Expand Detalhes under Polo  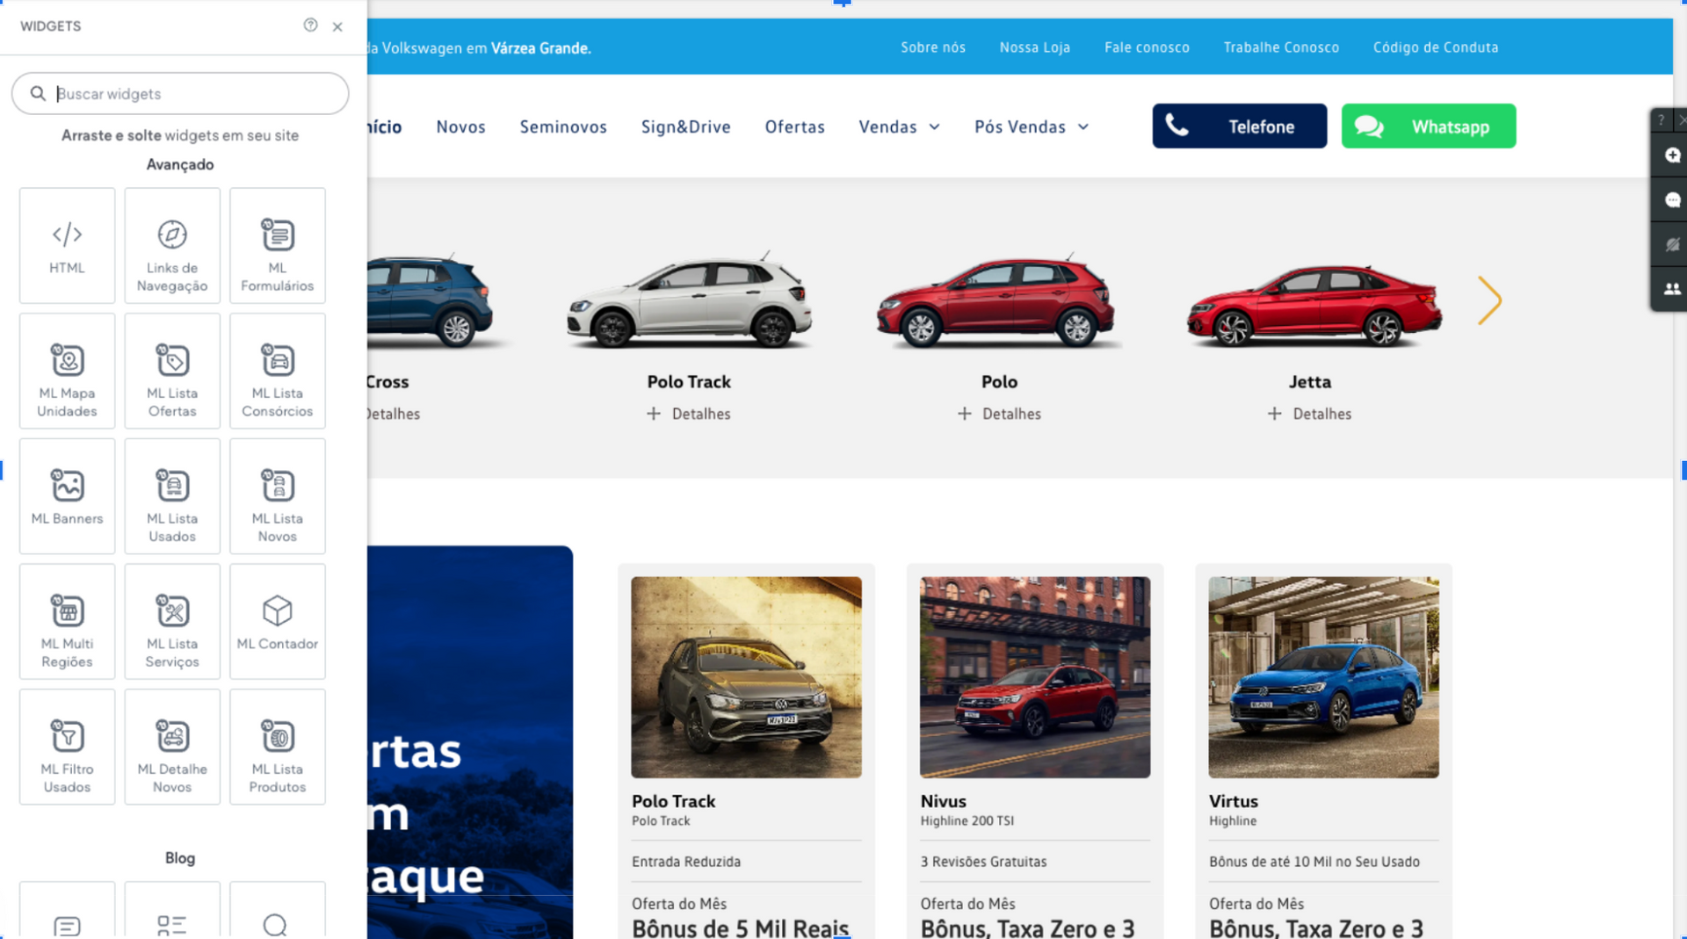pyautogui.click(x=999, y=414)
